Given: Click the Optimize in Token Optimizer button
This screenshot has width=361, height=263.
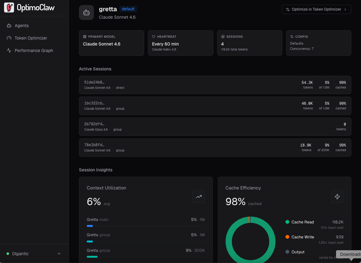Looking at the screenshot, I should pos(316,9).
